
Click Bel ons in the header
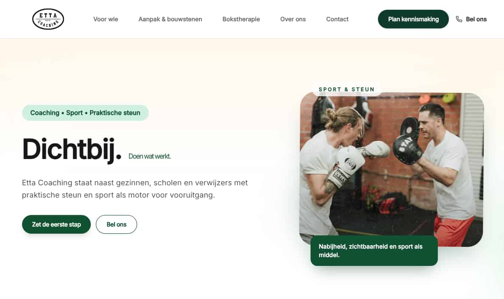(x=471, y=19)
